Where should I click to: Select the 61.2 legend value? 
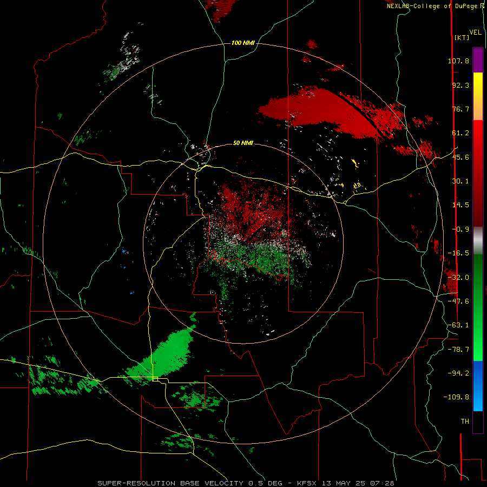(x=460, y=133)
